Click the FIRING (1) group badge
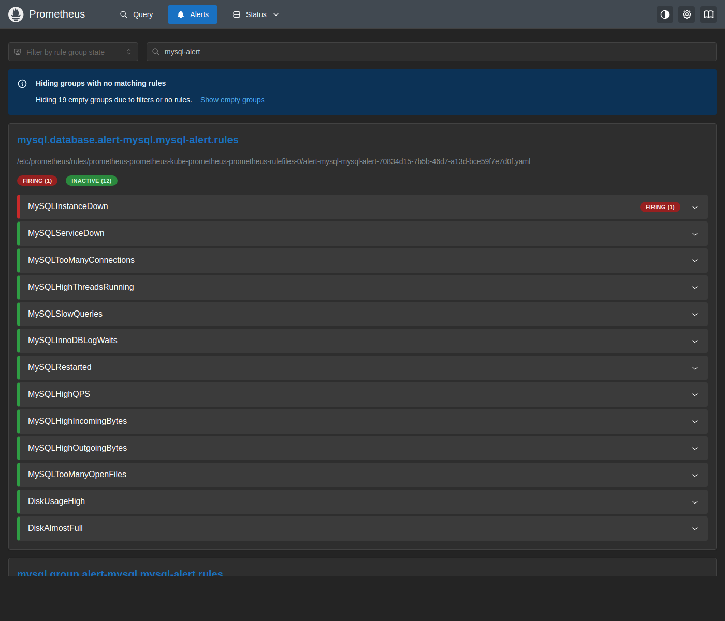The height and width of the screenshot is (621, 725). pyautogui.click(x=37, y=181)
